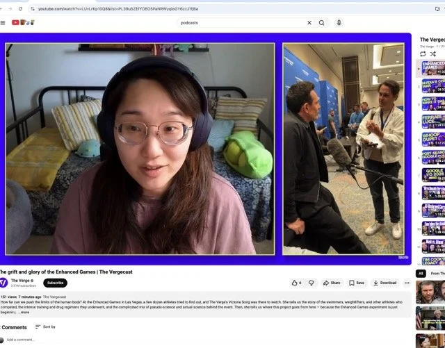Focus the search box containing "podcasts"

[x=241, y=23]
